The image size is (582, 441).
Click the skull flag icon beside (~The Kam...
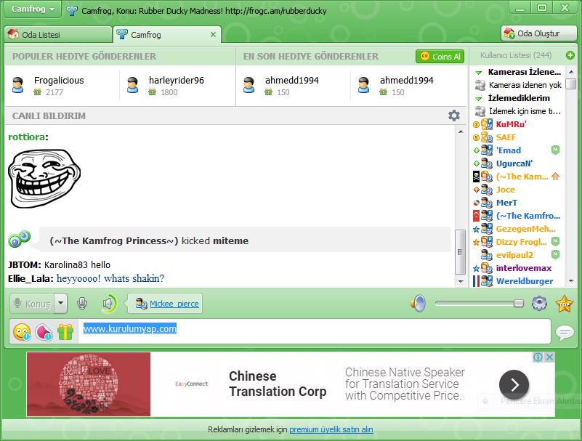[x=476, y=177]
